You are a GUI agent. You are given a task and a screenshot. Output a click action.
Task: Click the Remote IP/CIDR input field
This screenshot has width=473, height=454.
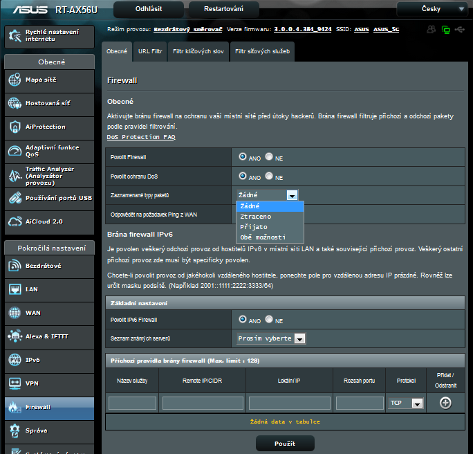[x=202, y=403]
